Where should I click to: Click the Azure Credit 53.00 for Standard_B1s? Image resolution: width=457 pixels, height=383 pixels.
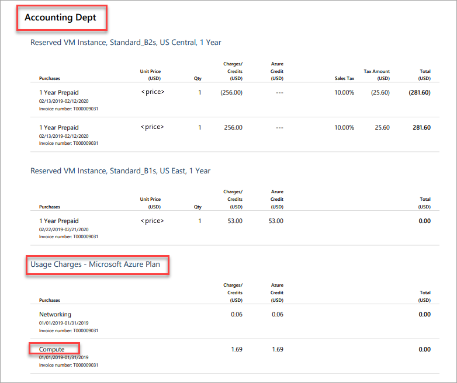[x=275, y=221]
